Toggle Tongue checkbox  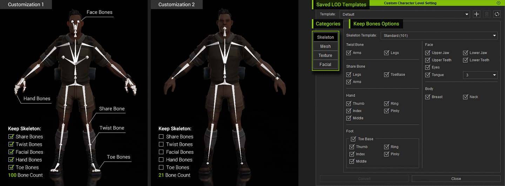tap(427, 75)
